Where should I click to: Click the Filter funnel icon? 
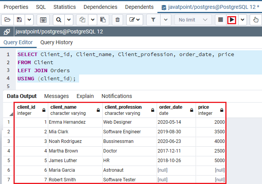pyautogui.click(x=153, y=20)
